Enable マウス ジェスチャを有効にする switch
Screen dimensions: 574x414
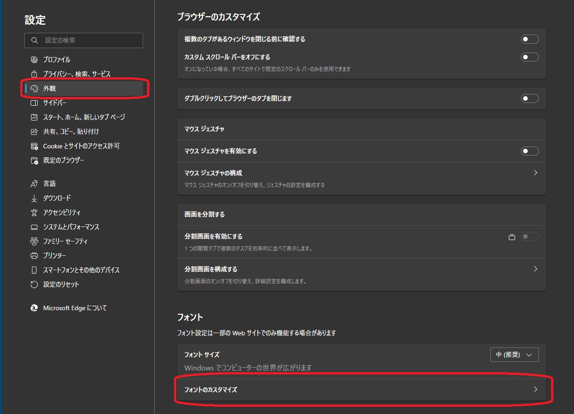pyautogui.click(x=529, y=151)
